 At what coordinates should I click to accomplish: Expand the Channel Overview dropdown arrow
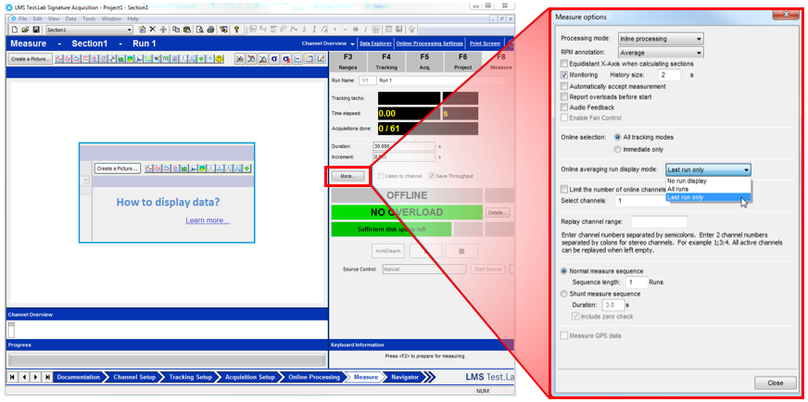[x=352, y=44]
